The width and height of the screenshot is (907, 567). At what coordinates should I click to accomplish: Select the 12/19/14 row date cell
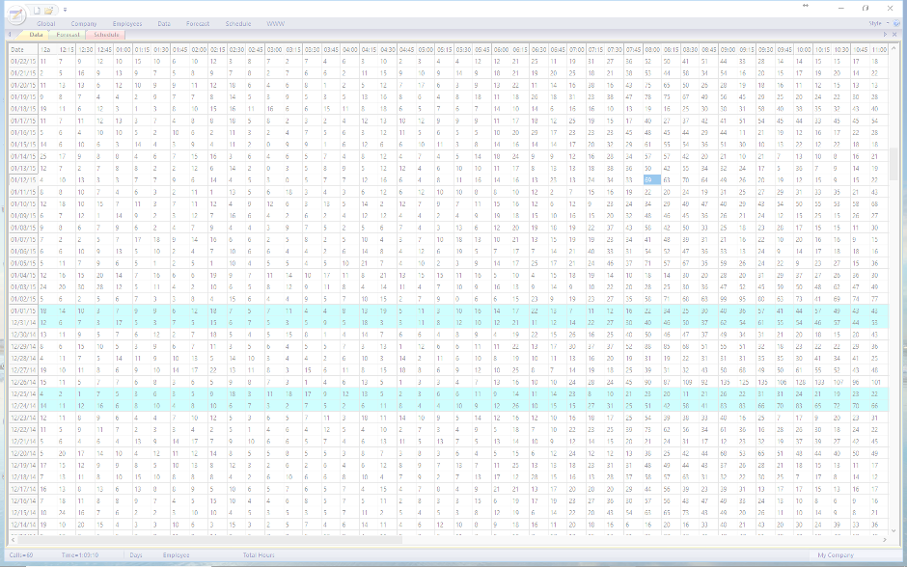(23, 466)
